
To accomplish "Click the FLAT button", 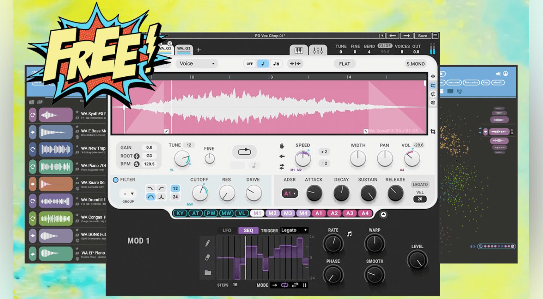I will pos(344,64).
